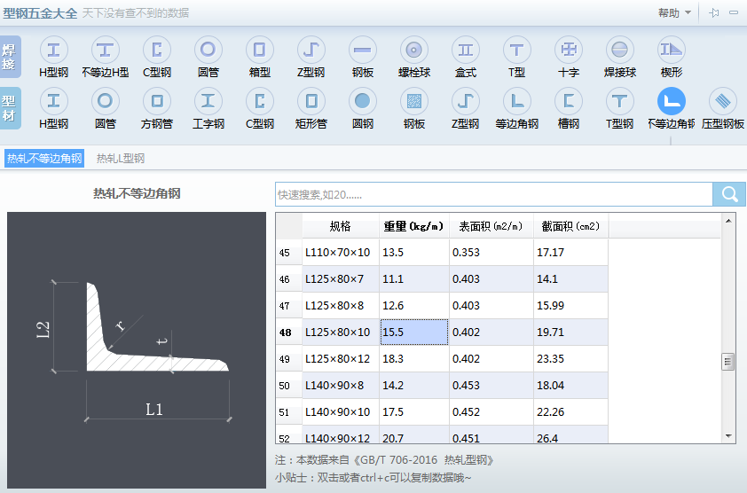Screen dimensions: 747x493
Task: Select 圆管 icon in 型材 row
Action: pyautogui.click(x=105, y=101)
